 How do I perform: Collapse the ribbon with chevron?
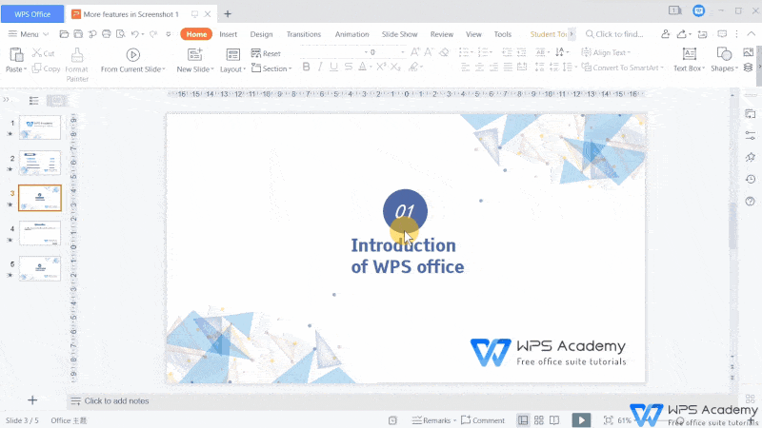pos(751,33)
